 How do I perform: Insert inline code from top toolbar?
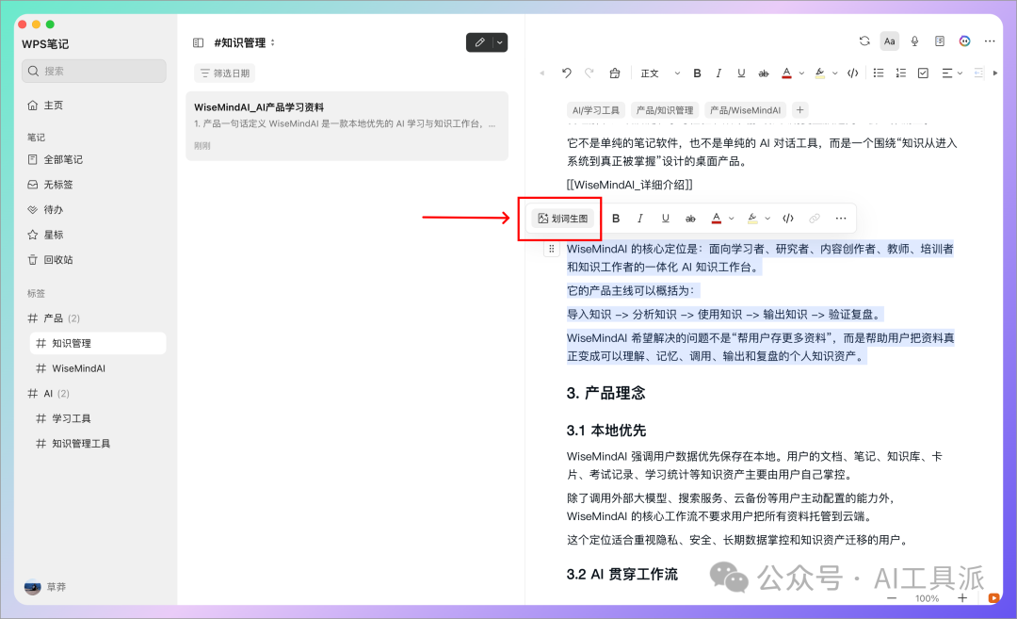tap(853, 73)
